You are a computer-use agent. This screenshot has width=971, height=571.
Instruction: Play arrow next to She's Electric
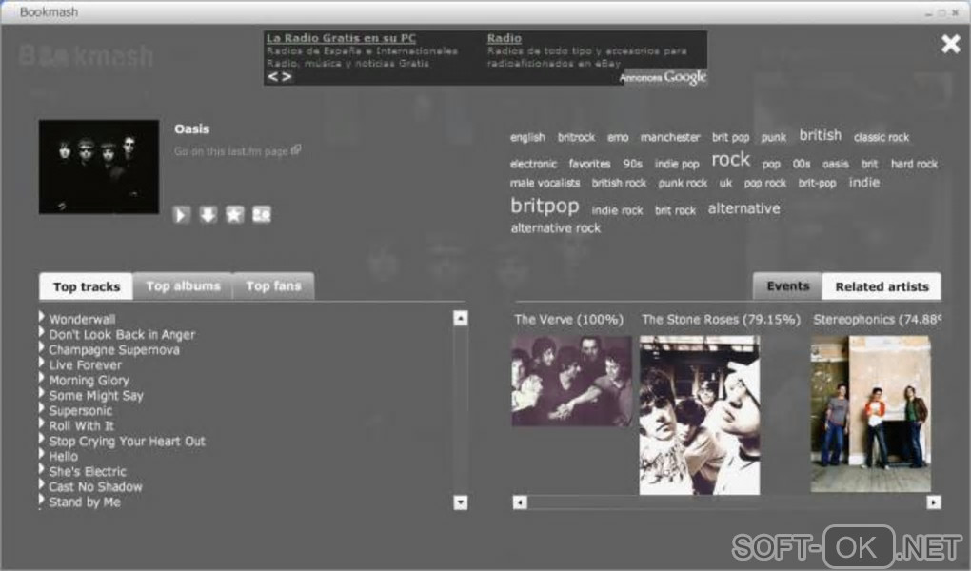(42, 469)
